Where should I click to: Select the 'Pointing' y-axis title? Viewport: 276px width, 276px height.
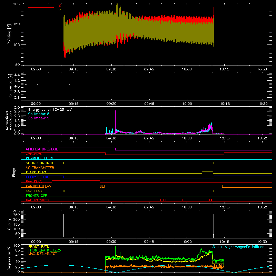coord(9,34)
